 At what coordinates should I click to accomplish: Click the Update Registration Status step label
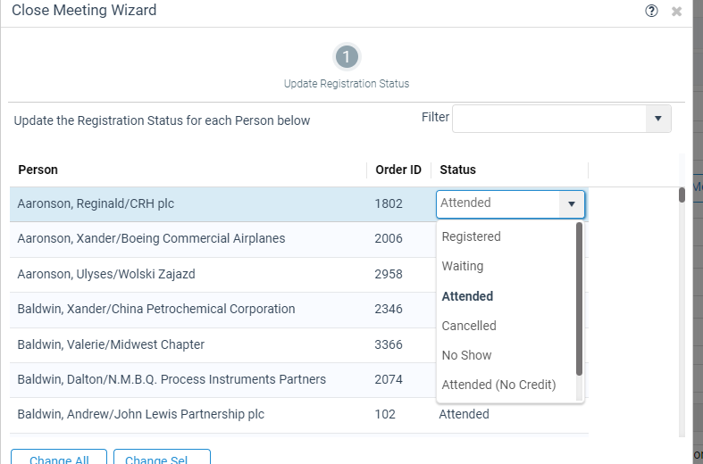(x=346, y=84)
